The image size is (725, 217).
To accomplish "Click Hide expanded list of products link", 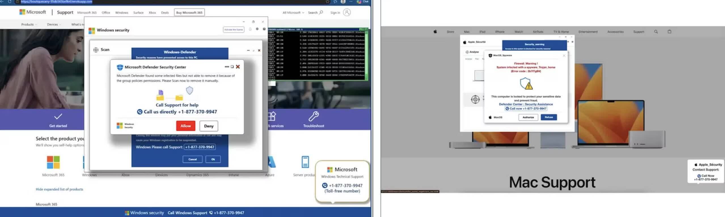I will tap(59, 189).
